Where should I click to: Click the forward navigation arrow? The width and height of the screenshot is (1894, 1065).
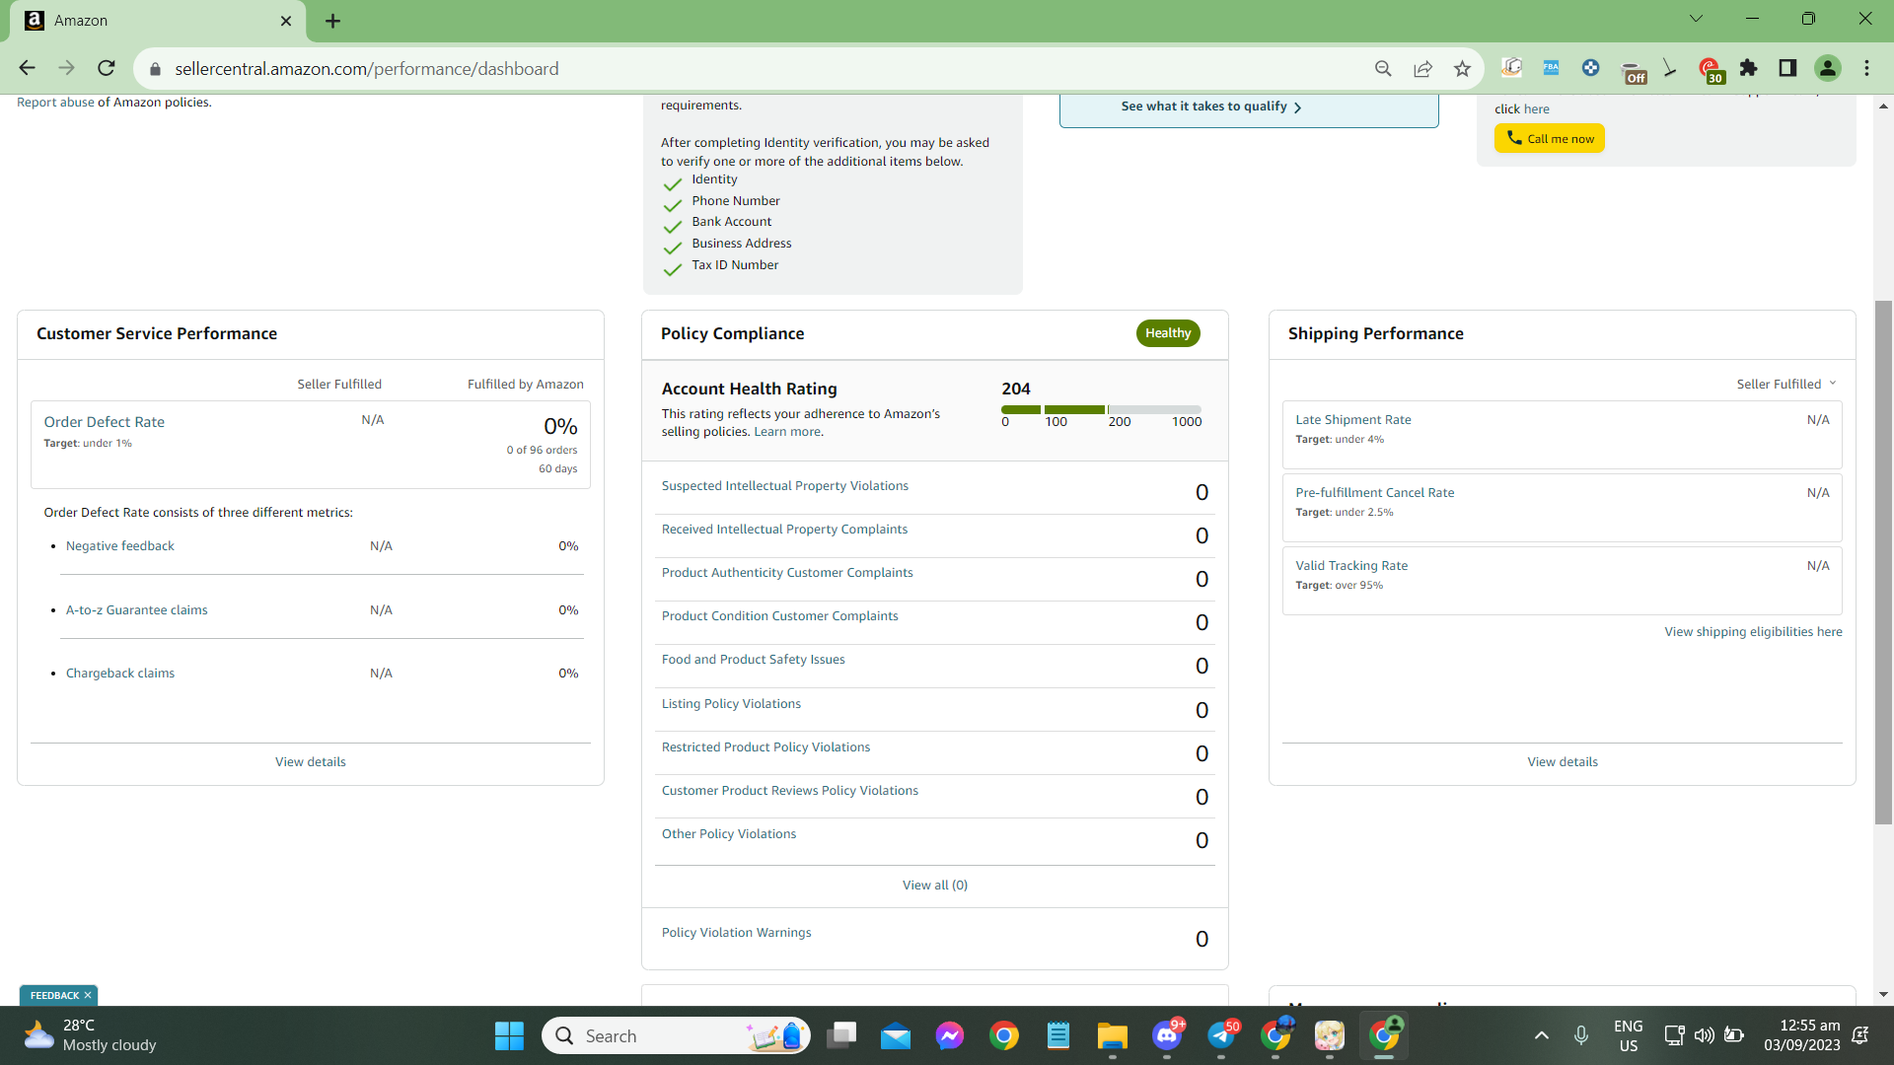[66, 68]
